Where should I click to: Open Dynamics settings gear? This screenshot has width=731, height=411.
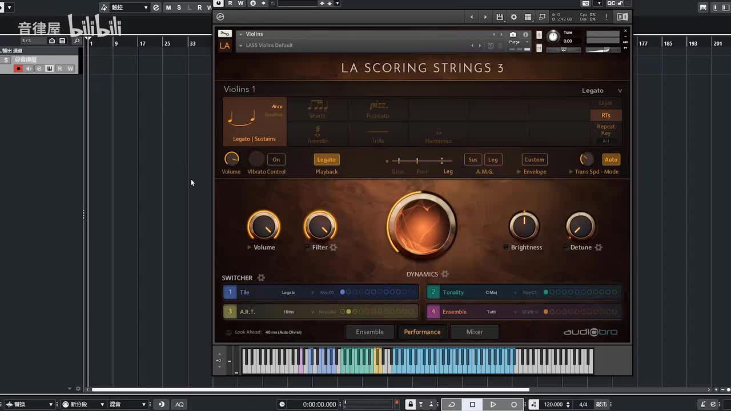pyautogui.click(x=445, y=274)
